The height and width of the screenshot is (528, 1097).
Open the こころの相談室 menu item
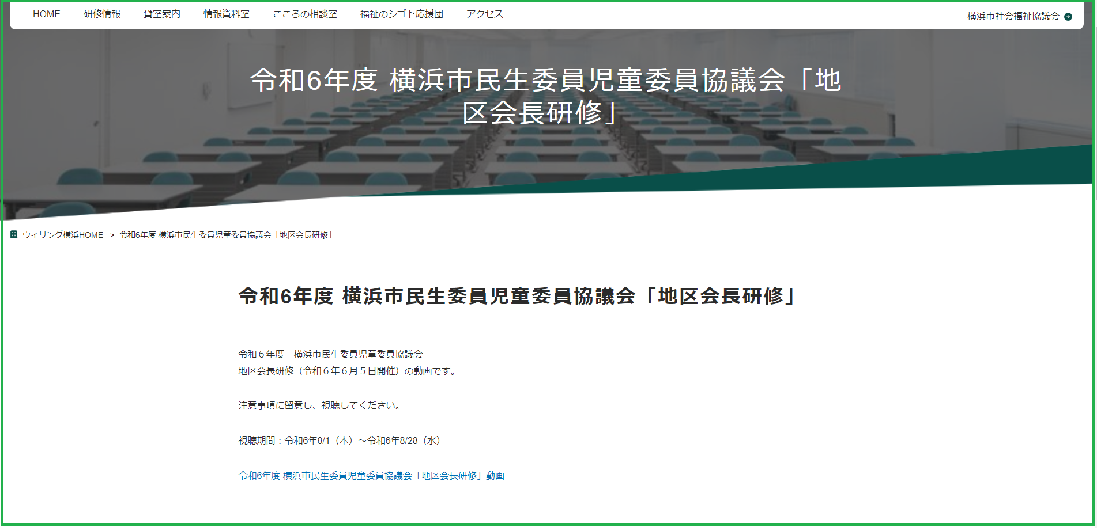pos(305,14)
